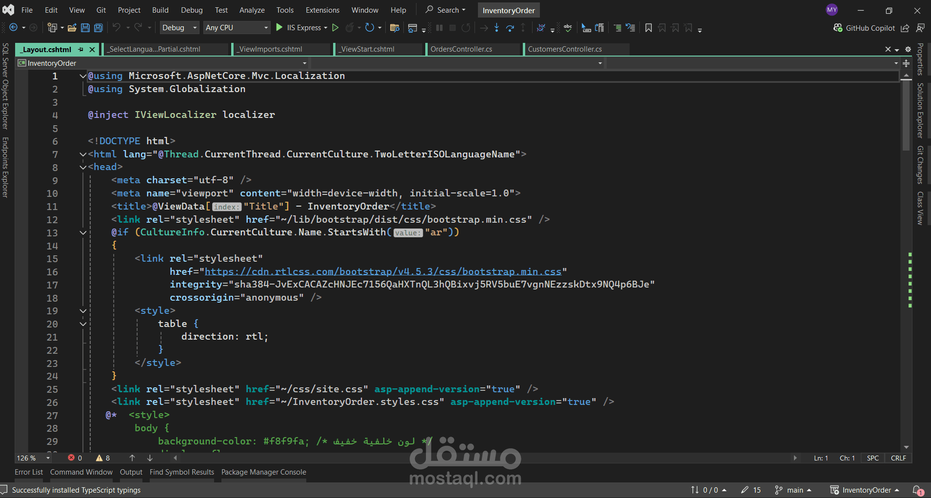Open the Package Manager Console tab

tap(264, 472)
